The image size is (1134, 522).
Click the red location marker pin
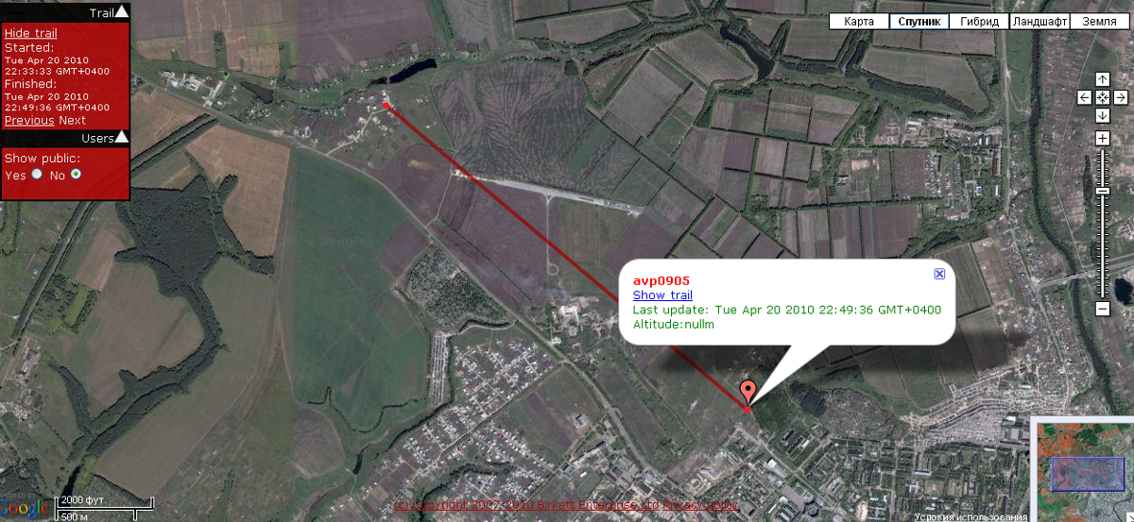(747, 393)
